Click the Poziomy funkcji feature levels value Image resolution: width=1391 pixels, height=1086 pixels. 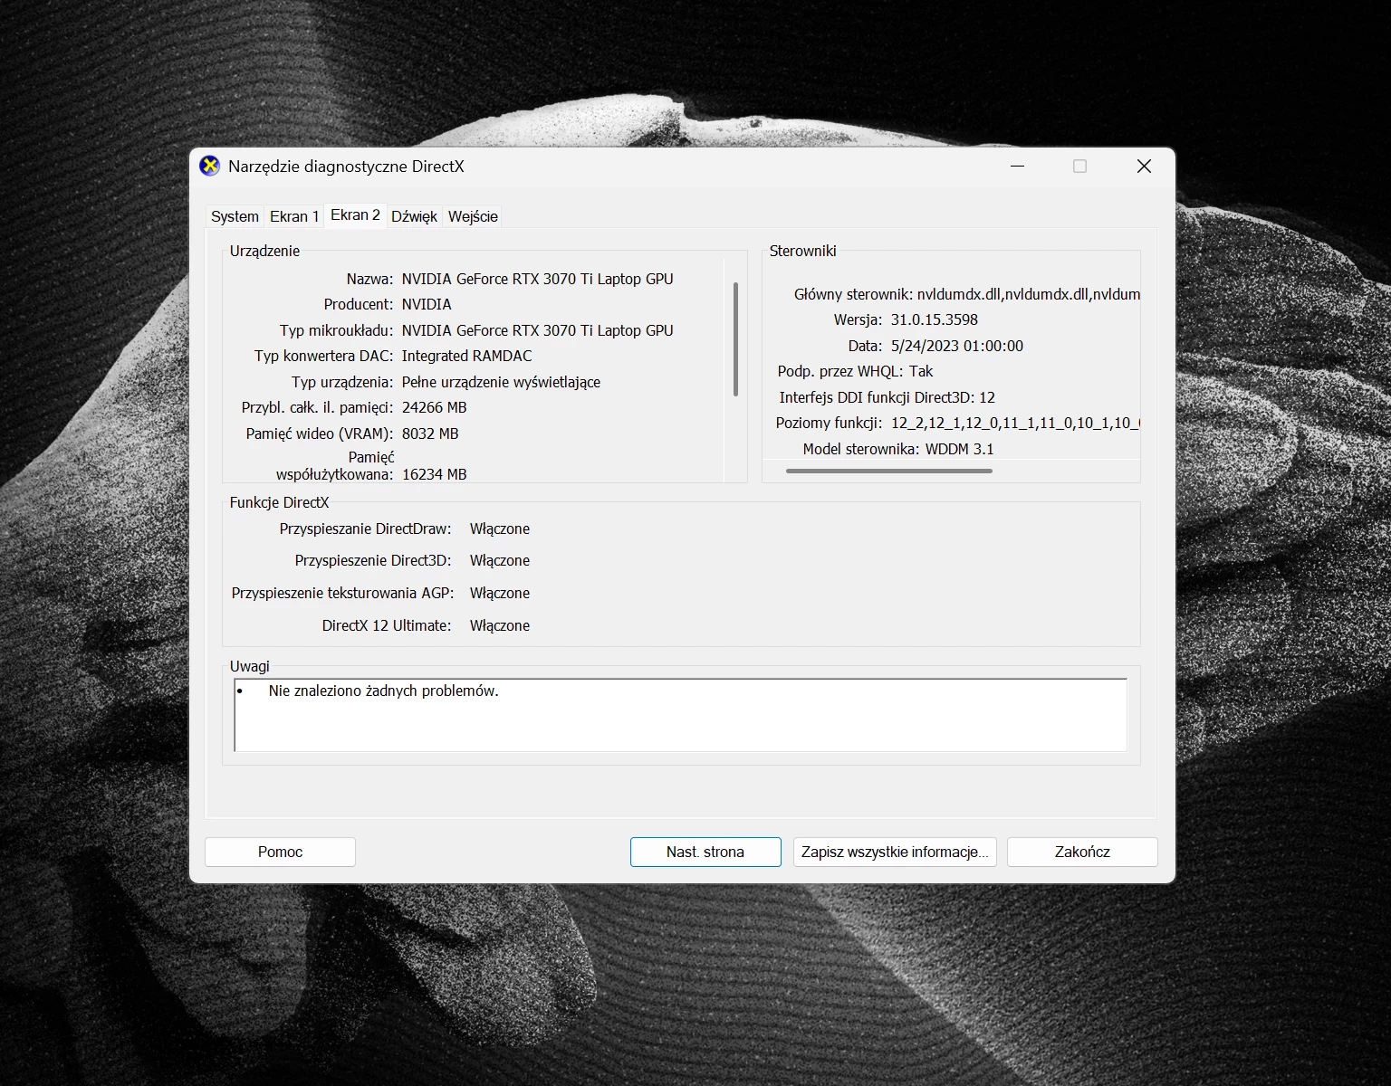pos(1015,423)
